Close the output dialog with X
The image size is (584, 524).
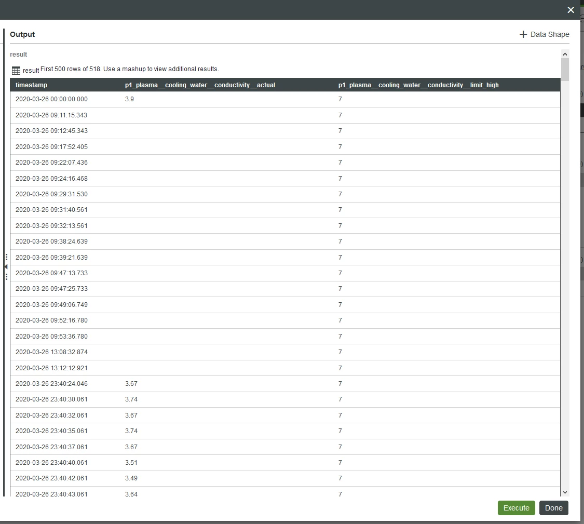click(x=571, y=10)
